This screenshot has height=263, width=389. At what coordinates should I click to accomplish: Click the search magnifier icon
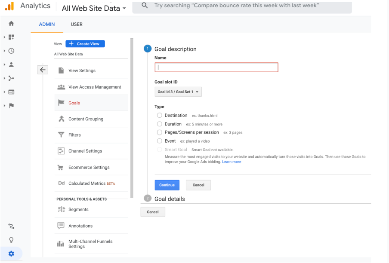click(x=145, y=6)
